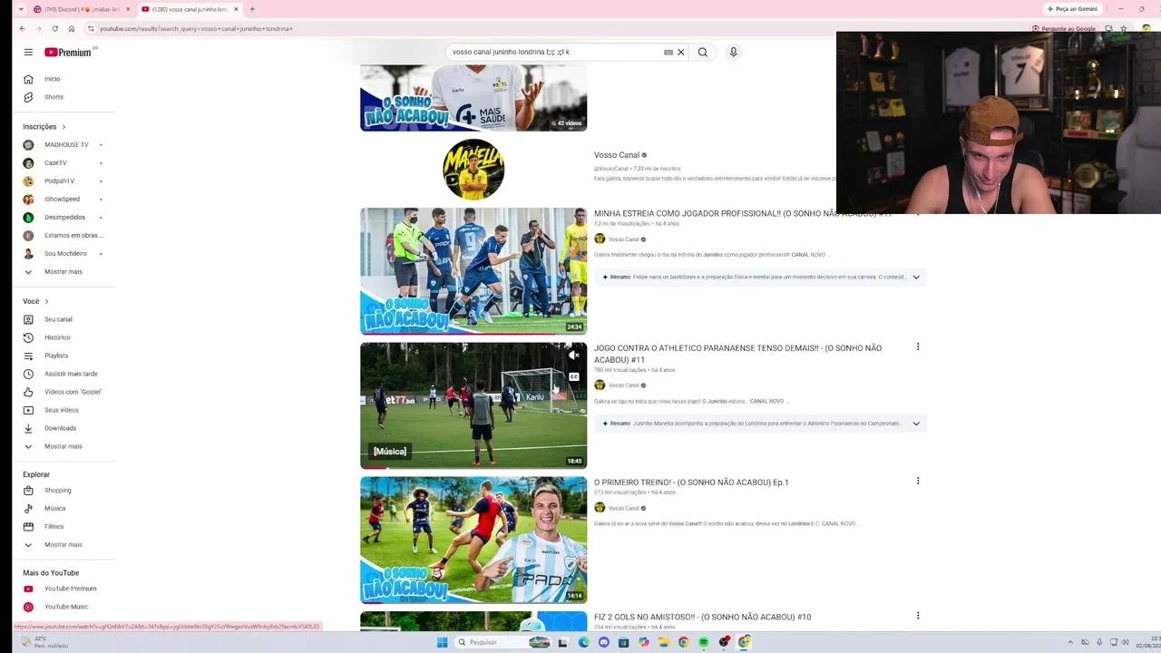
Task: Expand Mostrar mais under Você
Action: coord(63,446)
